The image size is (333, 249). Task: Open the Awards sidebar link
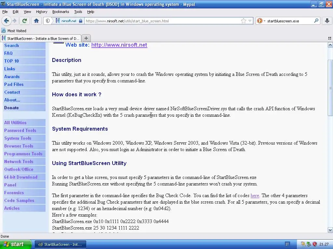[12, 77]
